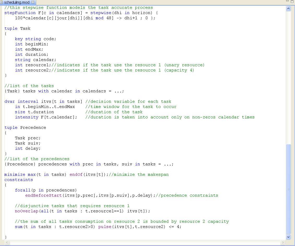Click 'int beginMin;' line
The height and width of the screenshot is (246, 295).
pyautogui.click(x=32, y=44)
